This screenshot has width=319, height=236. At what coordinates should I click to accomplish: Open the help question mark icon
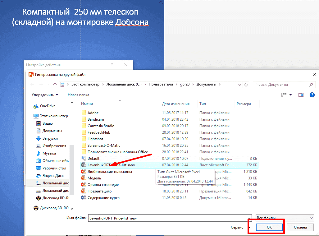(312, 95)
